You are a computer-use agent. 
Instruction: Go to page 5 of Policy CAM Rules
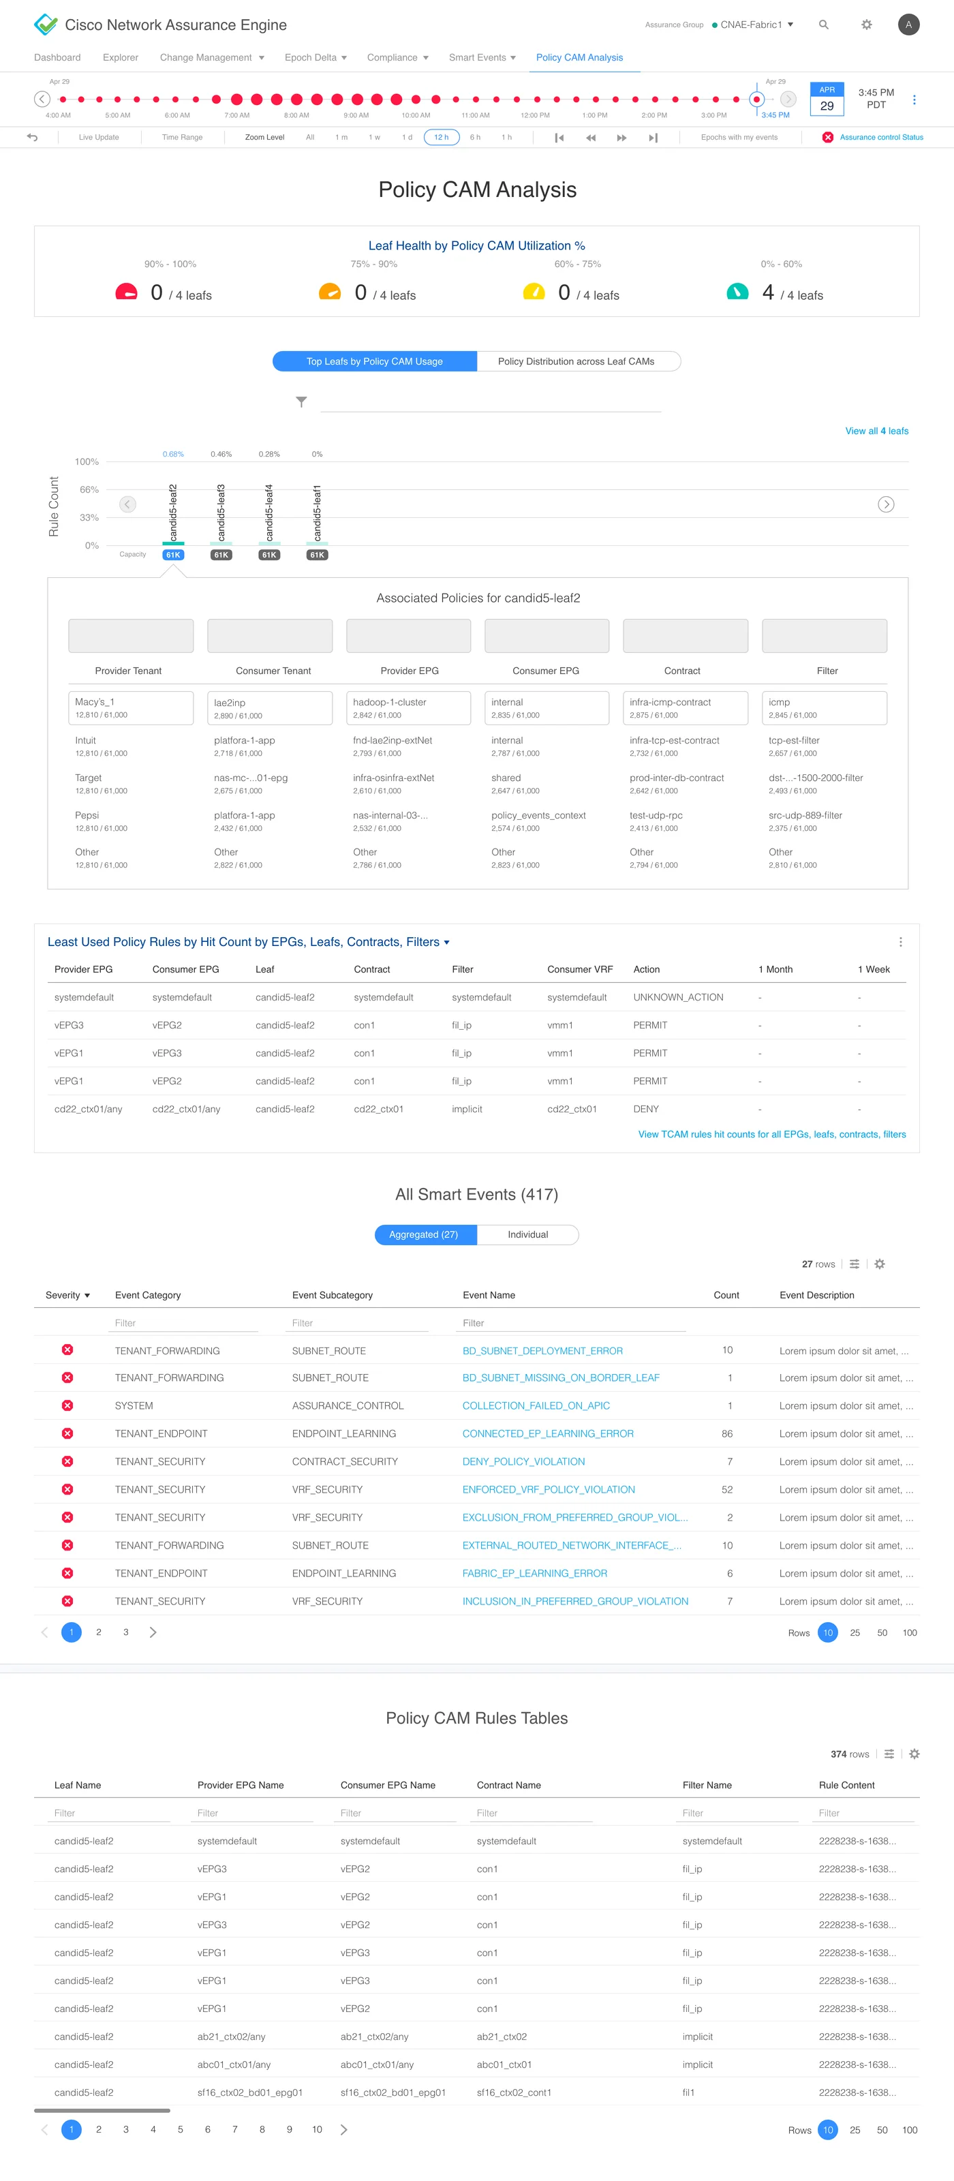pos(181,2129)
